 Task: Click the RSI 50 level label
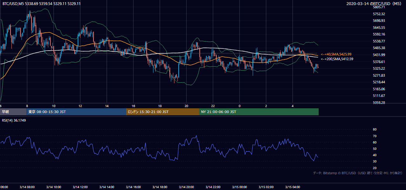pos(375,149)
